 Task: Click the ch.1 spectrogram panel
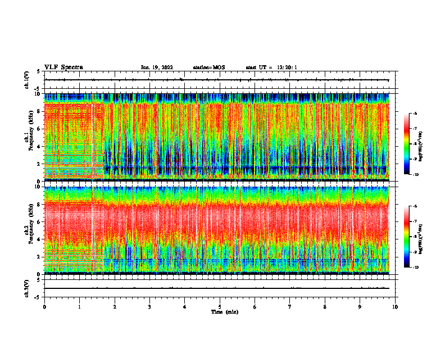point(217,137)
